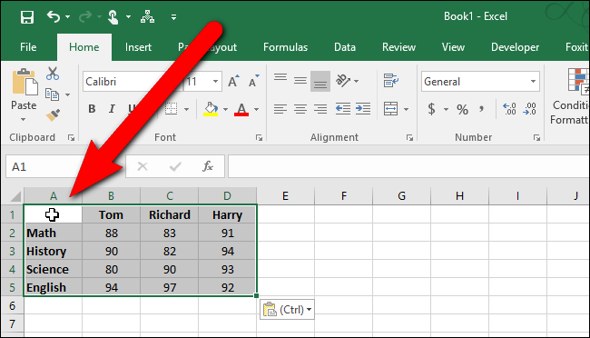Viewport: 590px width, 338px height.
Task: Switch to the Formulas tab
Action: tap(285, 47)
